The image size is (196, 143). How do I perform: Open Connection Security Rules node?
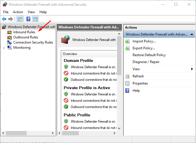click(x=33, y=42)
